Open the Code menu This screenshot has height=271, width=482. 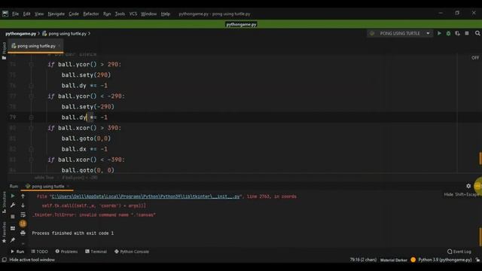tap(74, 14)
